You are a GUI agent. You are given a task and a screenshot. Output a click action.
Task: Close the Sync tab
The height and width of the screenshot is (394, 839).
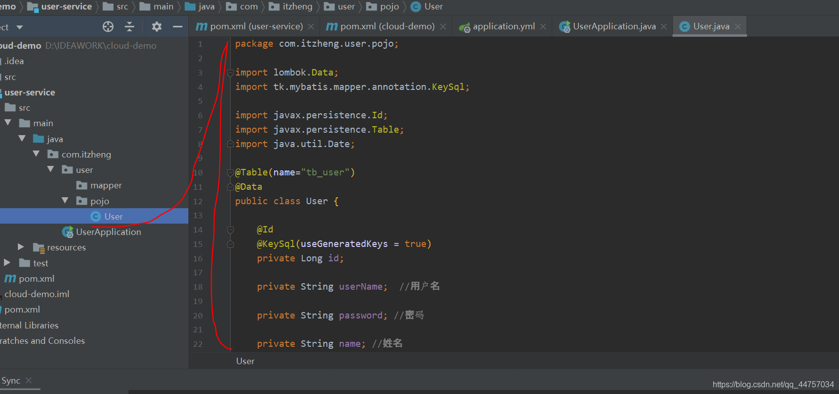click(28, 381)
